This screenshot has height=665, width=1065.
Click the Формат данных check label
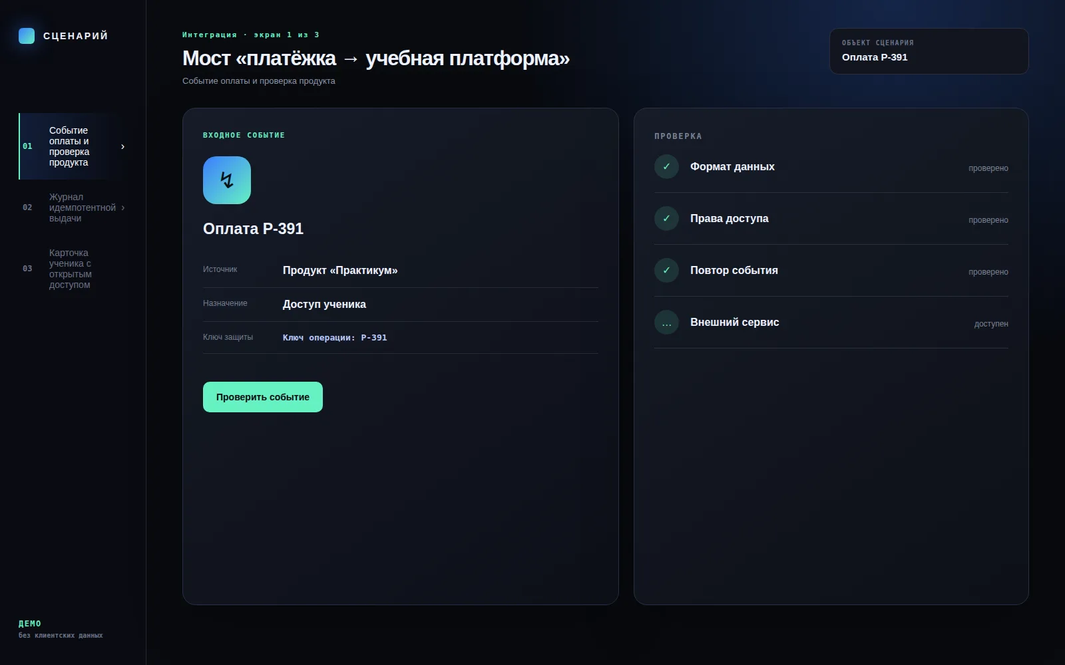point(732,167)
